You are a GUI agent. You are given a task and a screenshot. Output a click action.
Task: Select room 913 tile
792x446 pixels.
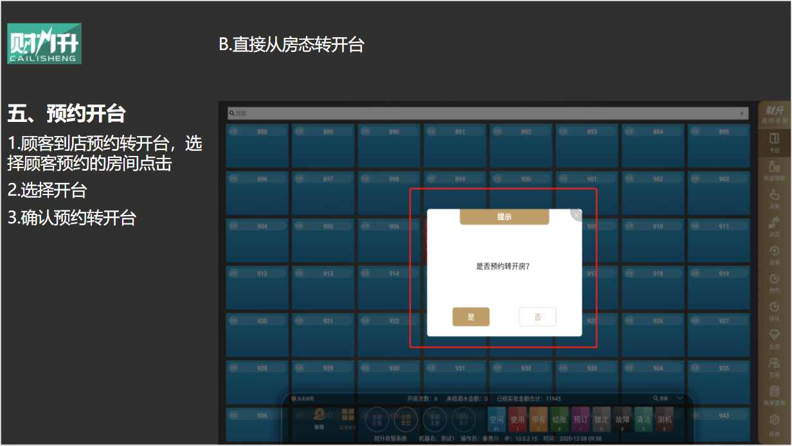(x=323, y=287)
